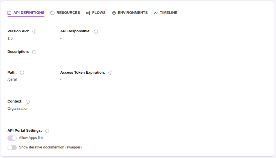
Task: Click the /geral path value
Action: (12, 79)
